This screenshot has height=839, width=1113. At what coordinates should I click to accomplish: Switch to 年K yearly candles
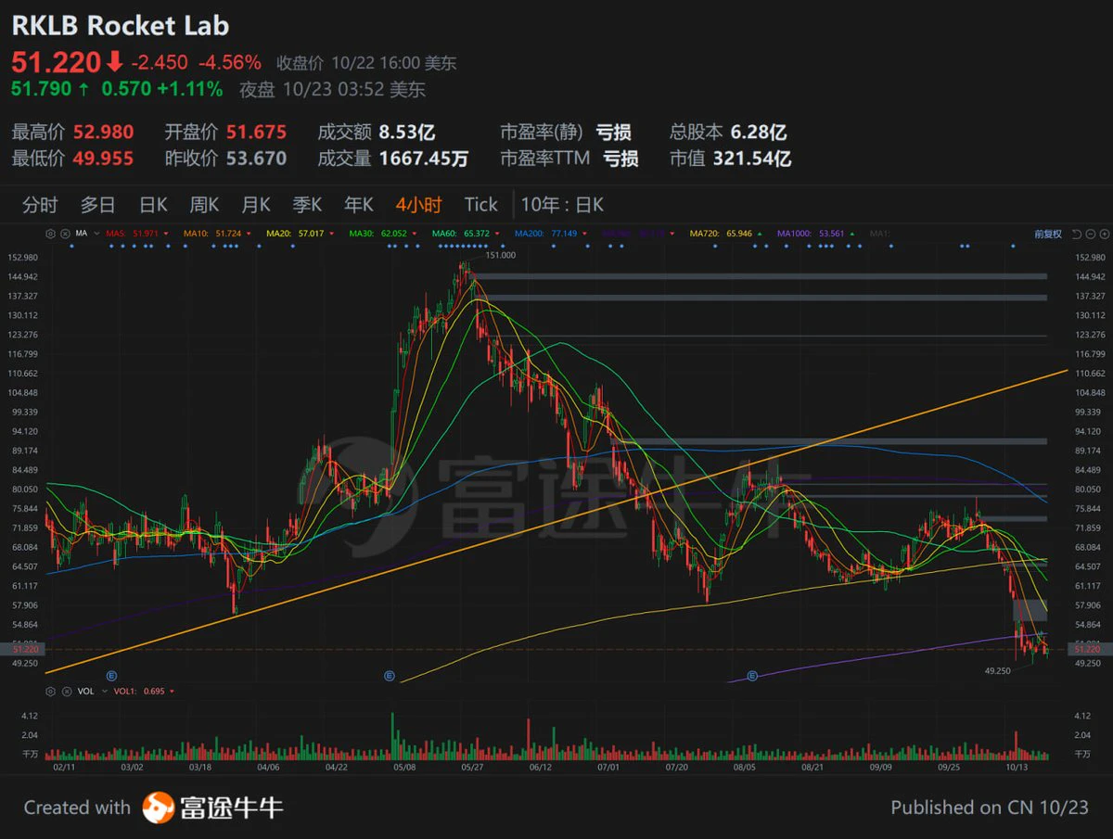358,205
